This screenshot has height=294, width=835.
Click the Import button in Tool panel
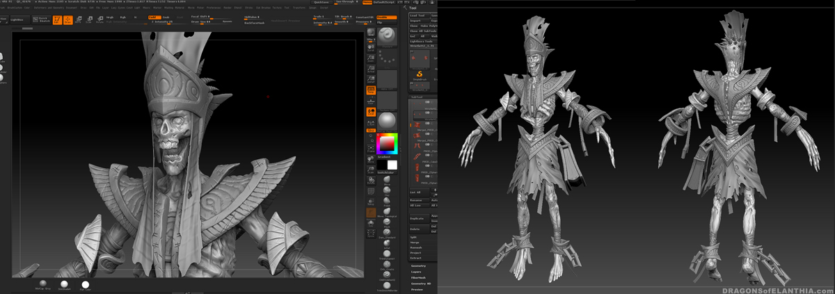click(x=418, y=21)
